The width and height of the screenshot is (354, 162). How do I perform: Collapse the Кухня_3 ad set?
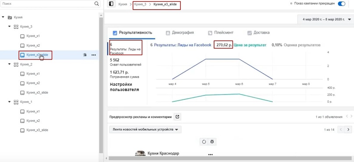tap(9, 26)
